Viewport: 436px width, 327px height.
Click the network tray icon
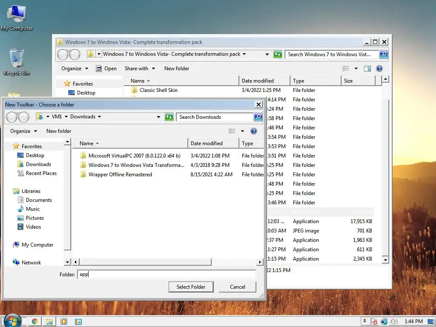pos(384,322)
